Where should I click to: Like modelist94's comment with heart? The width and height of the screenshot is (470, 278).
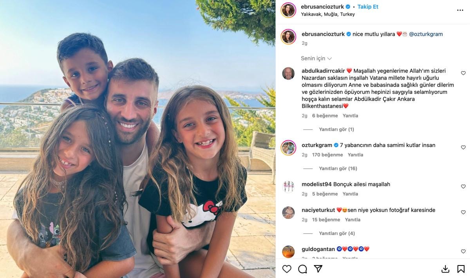[x=463, y=187]
